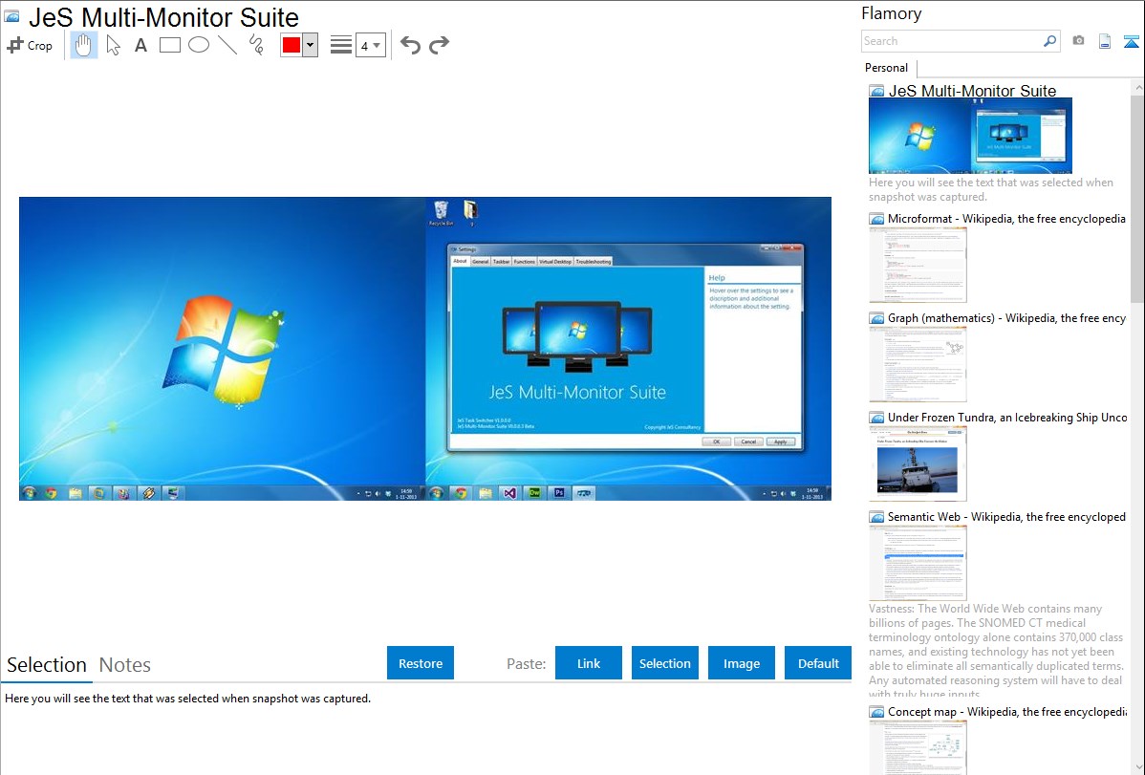This screenshot has width=1145, height=775.
Task: Open the Semantic Web snapshot thumbnail
Action: pyautogui.click(x=918, y=563)
